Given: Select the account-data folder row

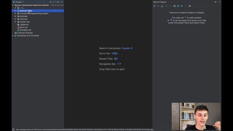Looking at the screenshot, I should 38,11.
